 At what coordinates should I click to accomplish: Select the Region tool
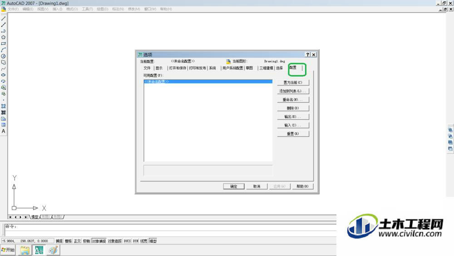tap(4, 119)
